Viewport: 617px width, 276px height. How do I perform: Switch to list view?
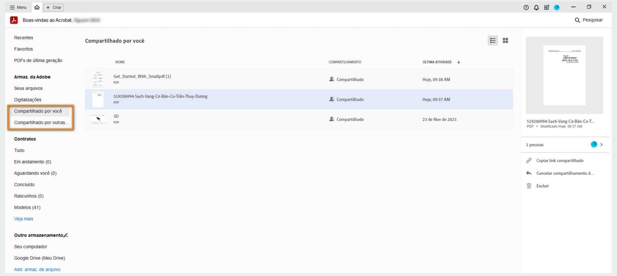coord(493,41)
